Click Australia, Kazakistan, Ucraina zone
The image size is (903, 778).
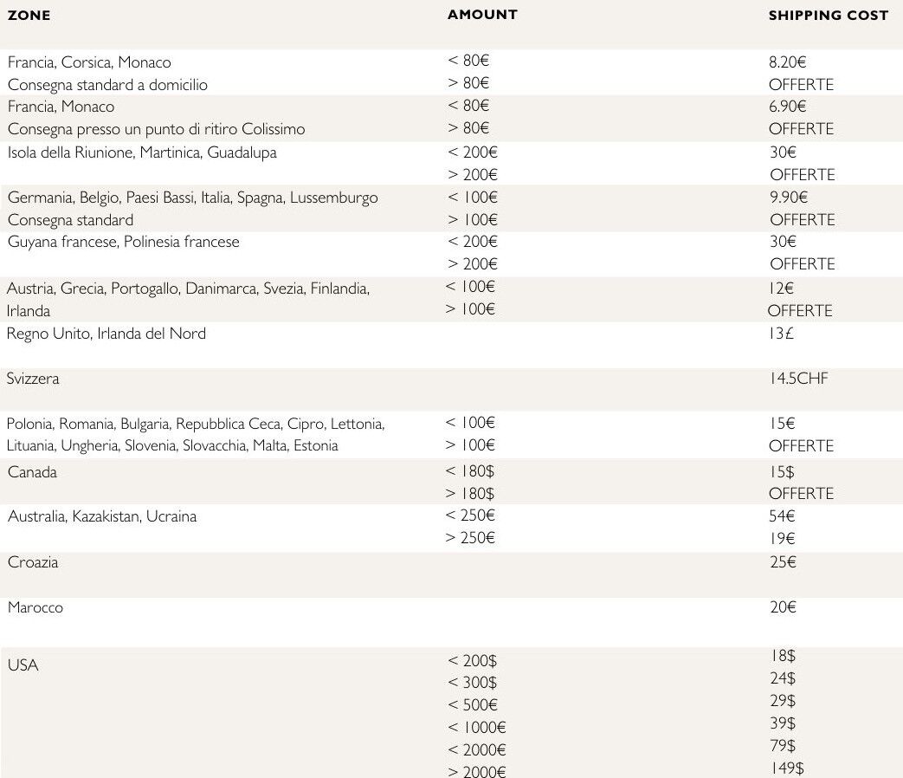click(102, 516)
